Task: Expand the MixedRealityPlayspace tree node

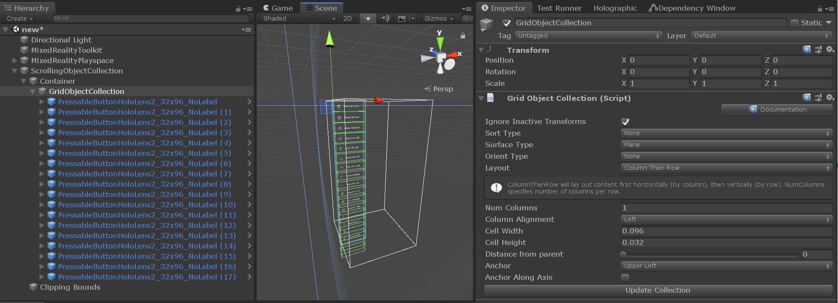Action: (15, 61)
